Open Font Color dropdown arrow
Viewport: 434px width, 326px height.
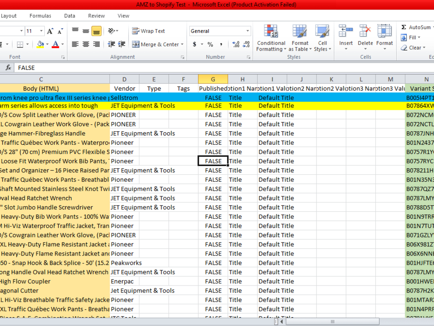click(x=62, y=44)
